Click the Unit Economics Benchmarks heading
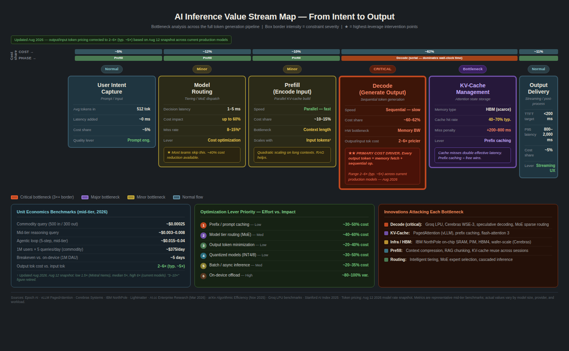 62,212
